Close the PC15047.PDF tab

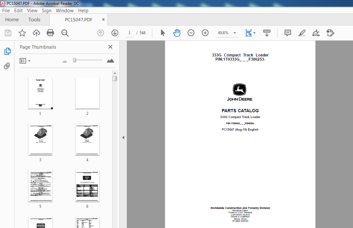click(103, 20)
